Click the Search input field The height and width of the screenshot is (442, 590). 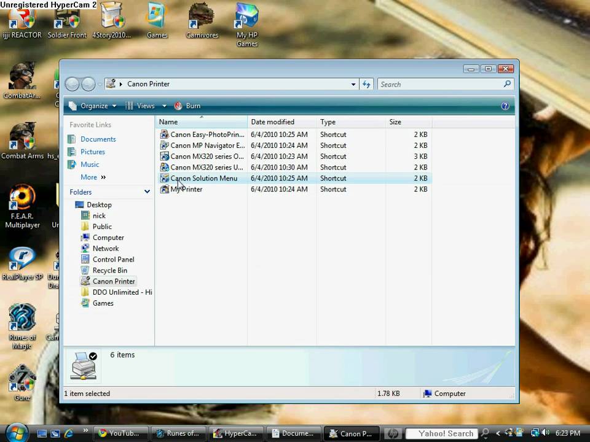point(439,84)
